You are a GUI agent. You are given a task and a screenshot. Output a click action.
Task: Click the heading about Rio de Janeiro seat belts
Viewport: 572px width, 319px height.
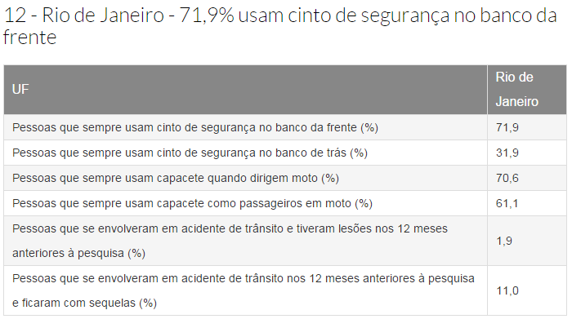(280, 26)
